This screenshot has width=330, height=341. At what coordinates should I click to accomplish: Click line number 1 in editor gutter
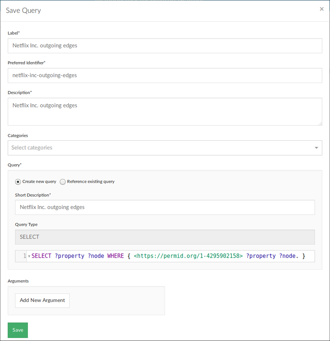[25, 256]
